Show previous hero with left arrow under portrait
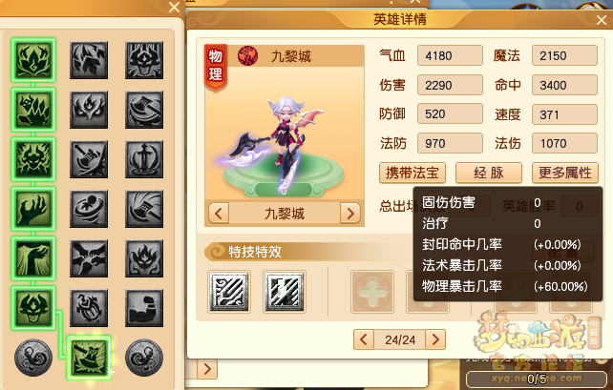The image size is (613, 390). coord(219,214)
